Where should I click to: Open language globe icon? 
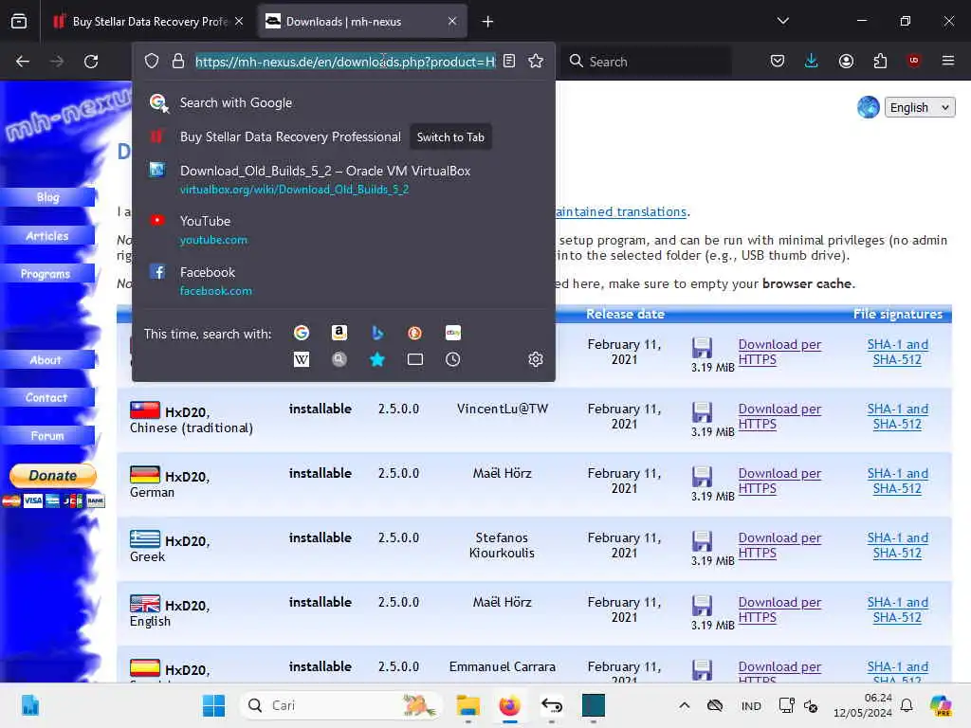(869, 107)
